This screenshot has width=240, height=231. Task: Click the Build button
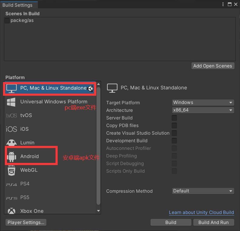(171, 222)
